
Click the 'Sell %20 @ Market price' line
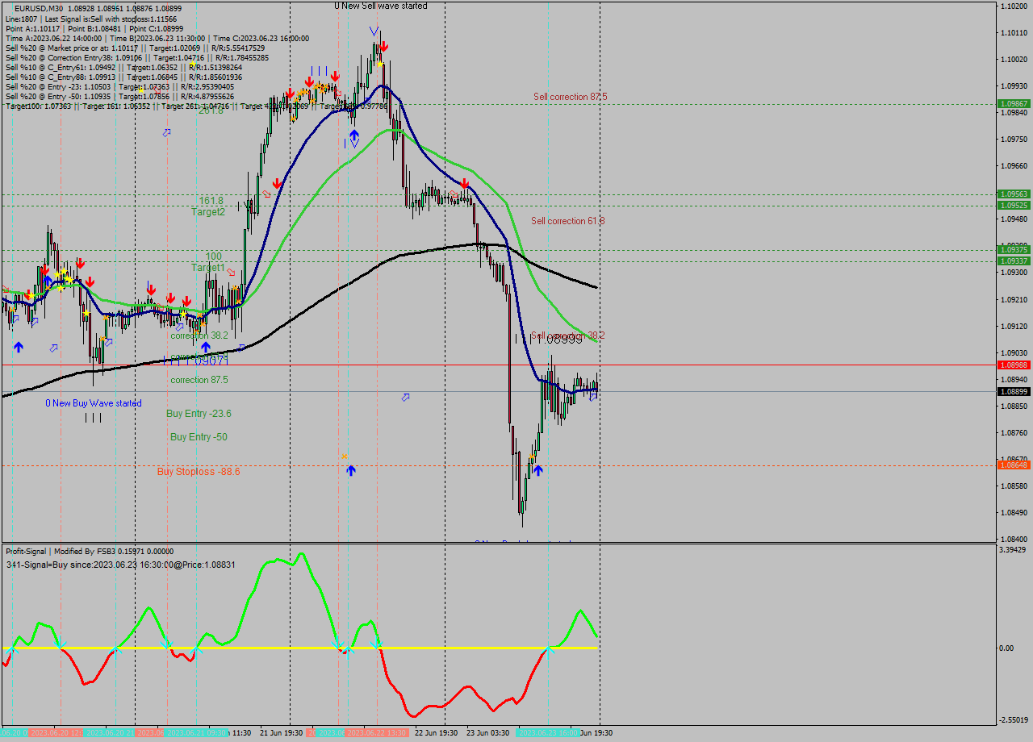[135, 48]
